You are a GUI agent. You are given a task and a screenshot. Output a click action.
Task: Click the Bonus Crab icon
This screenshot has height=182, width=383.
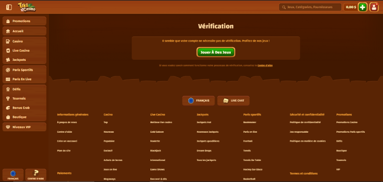8,108
